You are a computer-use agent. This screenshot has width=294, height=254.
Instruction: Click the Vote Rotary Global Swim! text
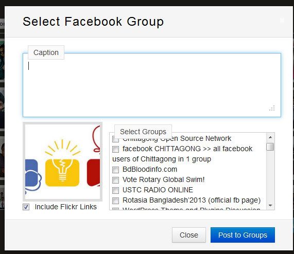click(x=164, y=179)
